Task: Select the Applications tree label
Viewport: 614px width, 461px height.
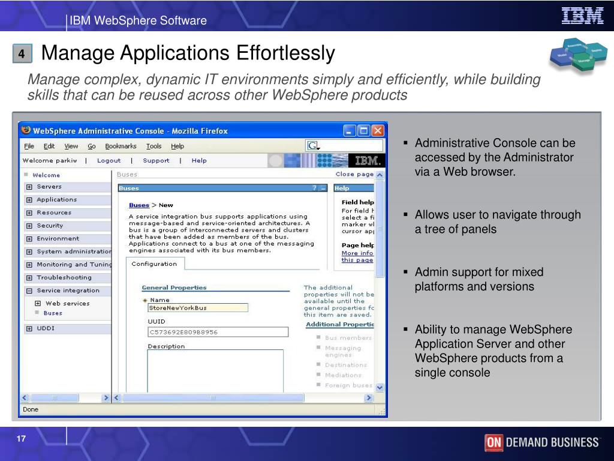Action: (x=57, y=199)
